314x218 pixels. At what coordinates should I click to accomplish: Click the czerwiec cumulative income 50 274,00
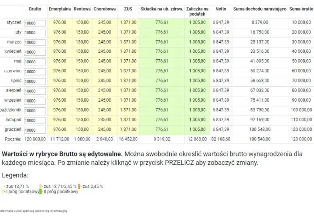(x=260, y=71)
